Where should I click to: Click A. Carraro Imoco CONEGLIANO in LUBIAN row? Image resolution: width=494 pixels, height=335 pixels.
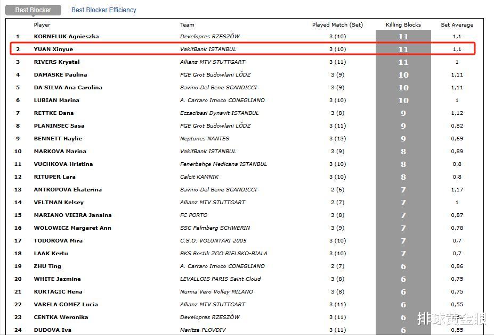tap(222, 100)
